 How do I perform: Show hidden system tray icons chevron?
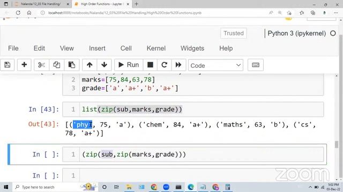coord(310,187)
